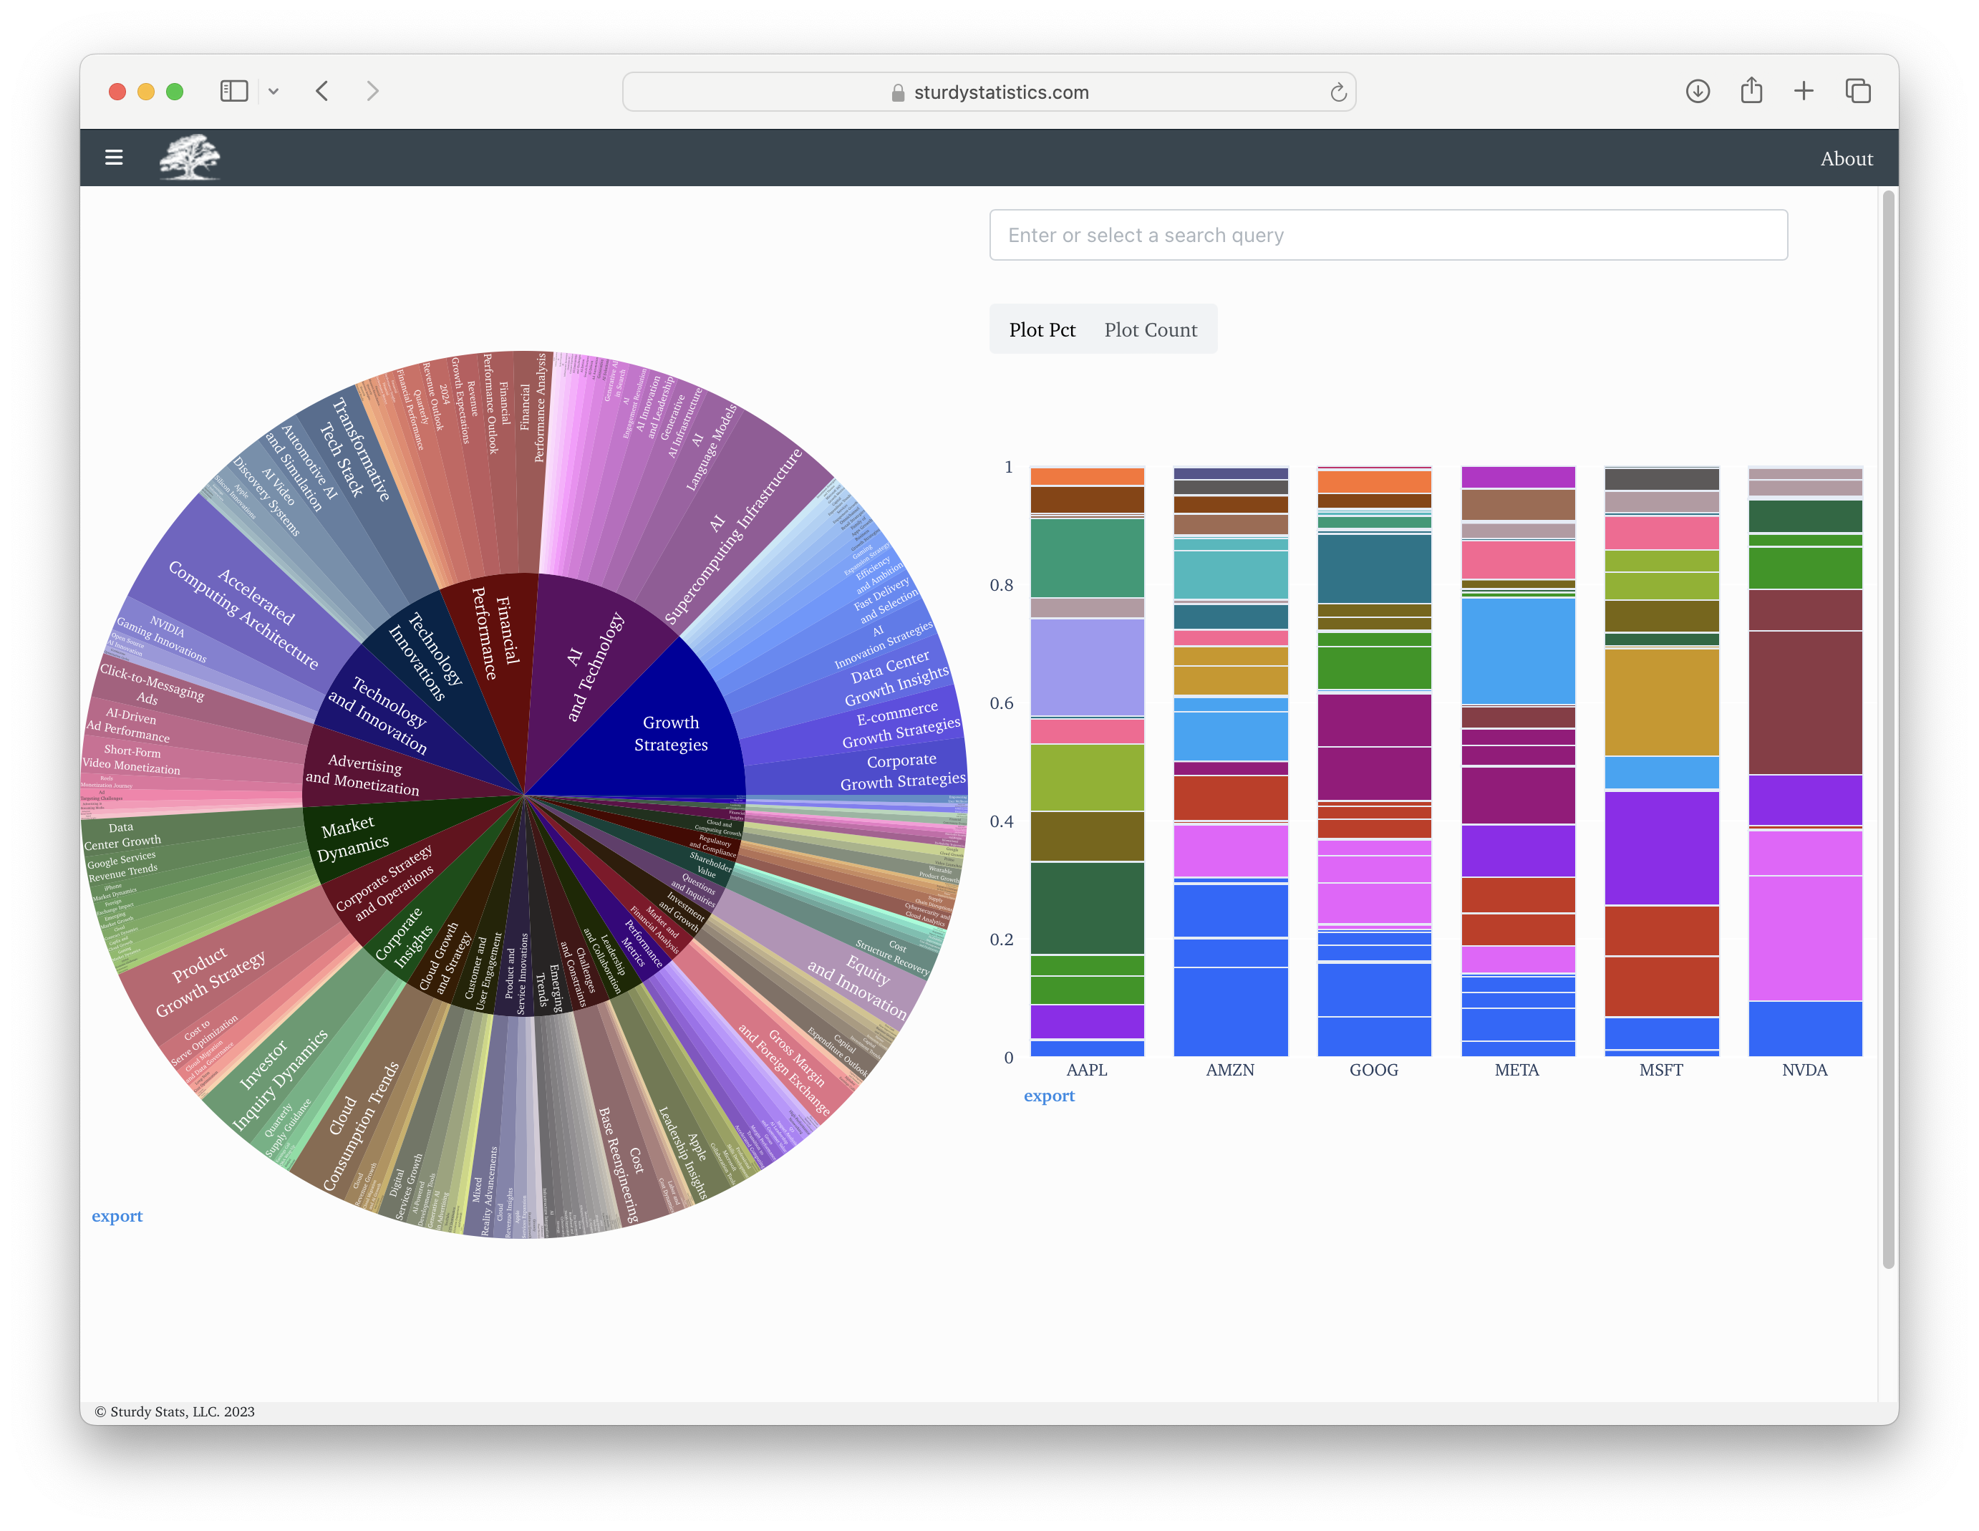Viewport: 1979px width, 1531px height.
Task: Reload the sturdystatistics.com page
Action: (x=1338, y=92)
